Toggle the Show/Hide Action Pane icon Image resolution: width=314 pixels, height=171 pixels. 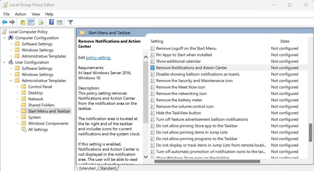tap(60, 22)
